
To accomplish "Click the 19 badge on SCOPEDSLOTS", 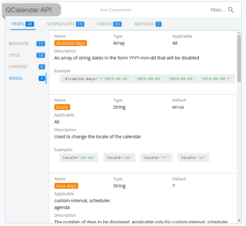I will pos(80,24).
